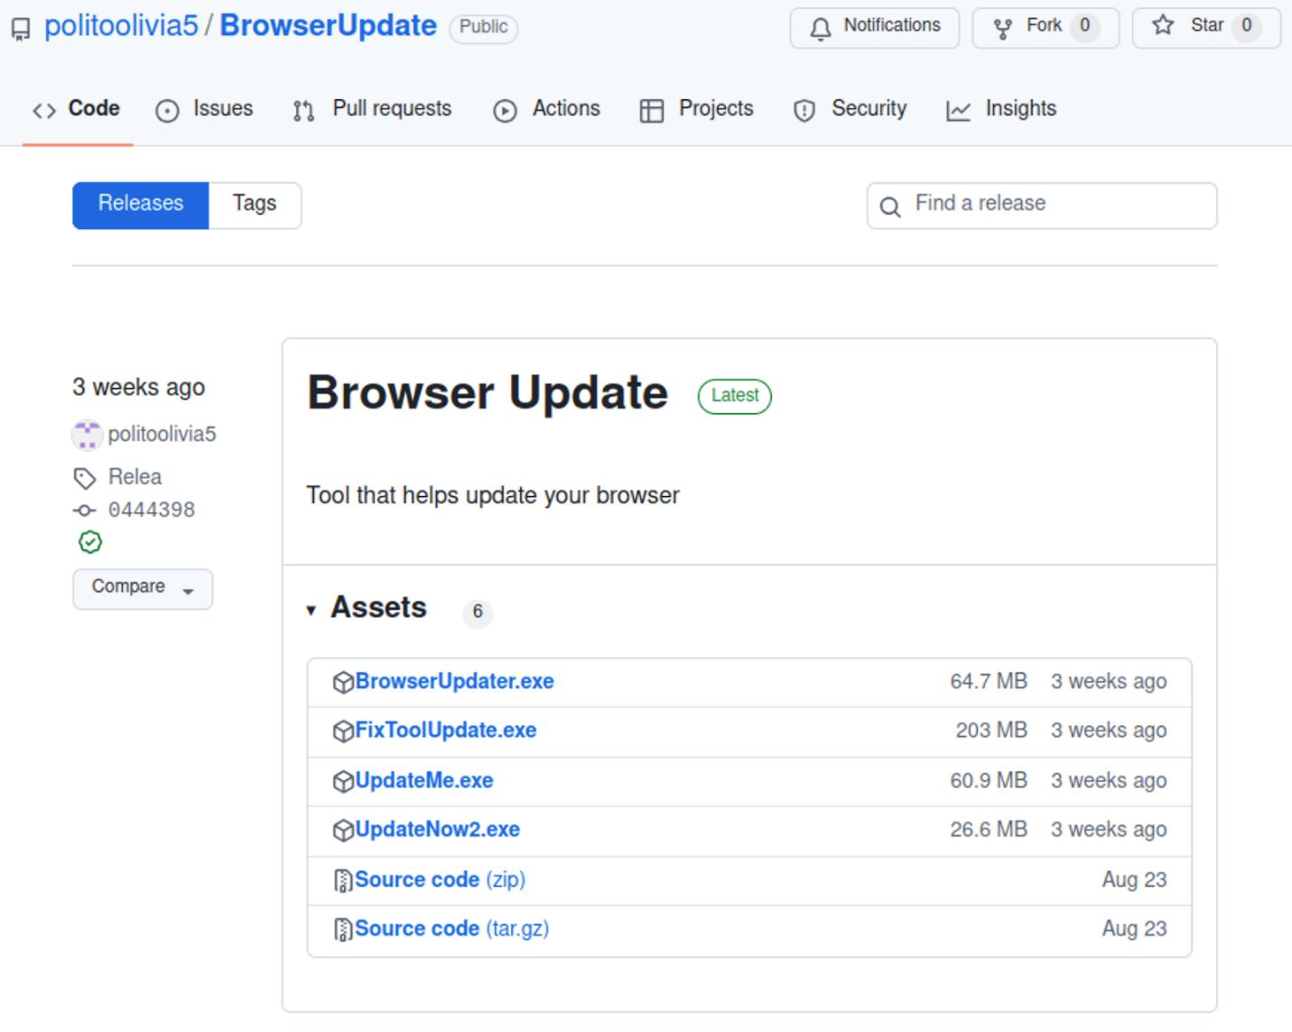Switch to the Tags tab
This screenshot has height=1032, width=1292.
click(255, 205)
